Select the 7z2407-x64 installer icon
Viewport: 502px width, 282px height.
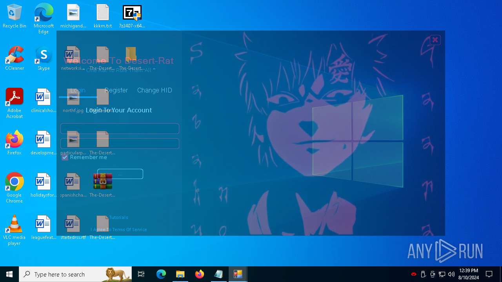[x=132, y=16]
